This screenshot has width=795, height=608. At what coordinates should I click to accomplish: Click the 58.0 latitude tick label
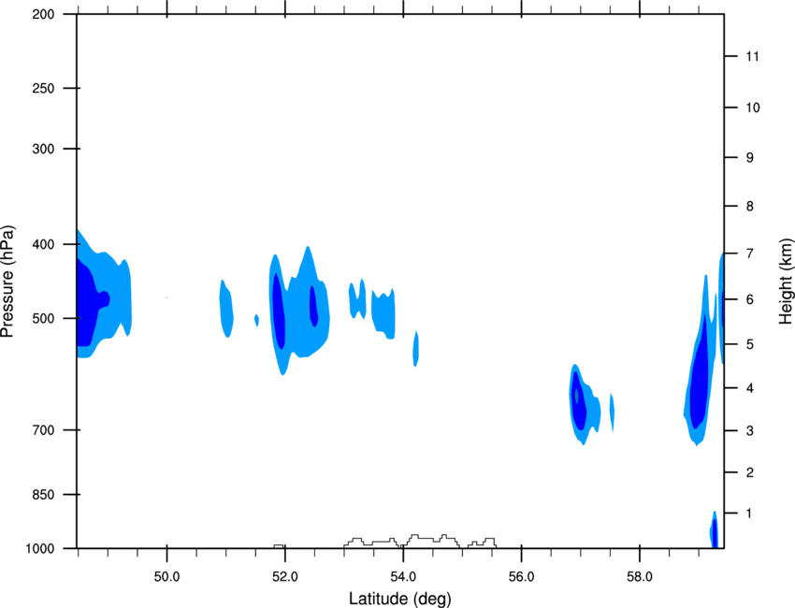[x=640, y=577]
